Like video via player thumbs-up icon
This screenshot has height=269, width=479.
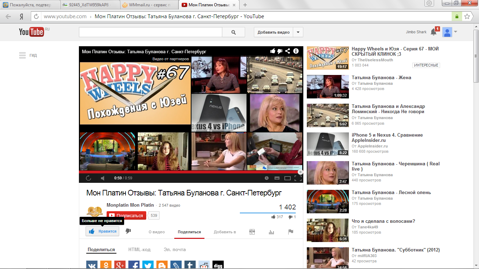pyautogui.click(x=273, y=51)
